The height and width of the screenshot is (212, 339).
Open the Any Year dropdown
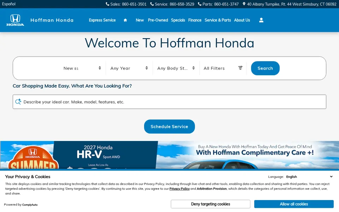[129, 68]
